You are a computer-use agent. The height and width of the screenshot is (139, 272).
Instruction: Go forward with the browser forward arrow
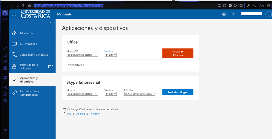(17, 6)
